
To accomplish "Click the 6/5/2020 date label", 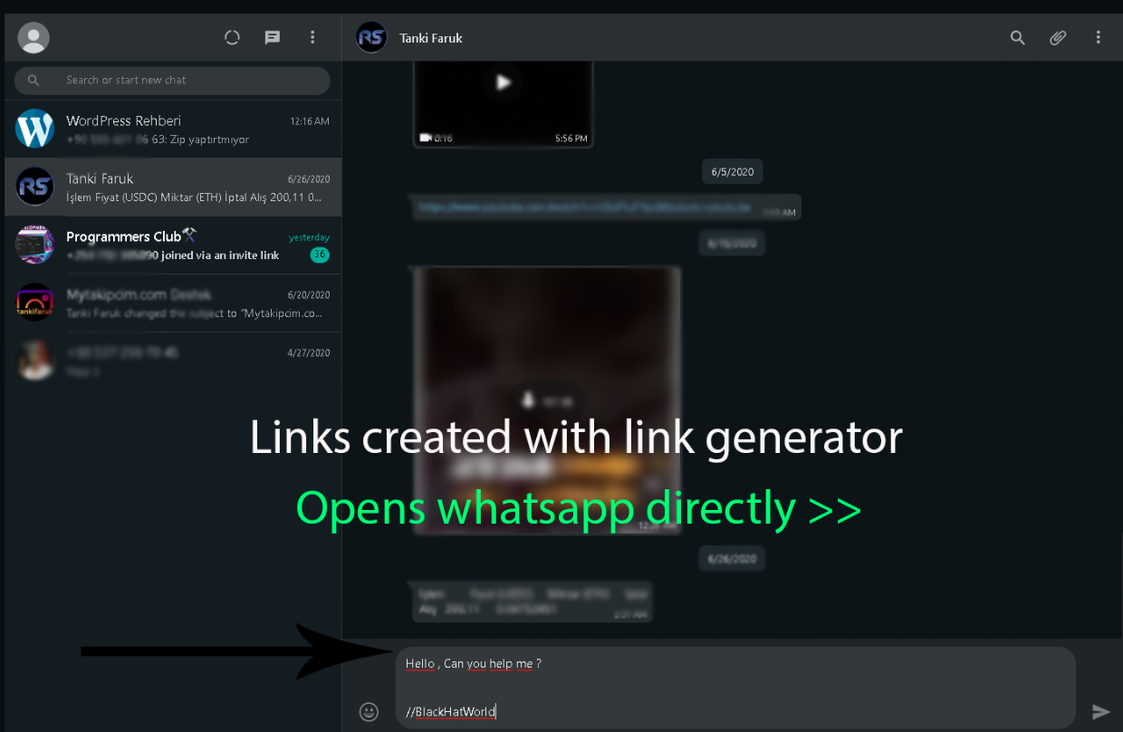I will [733, 171].
